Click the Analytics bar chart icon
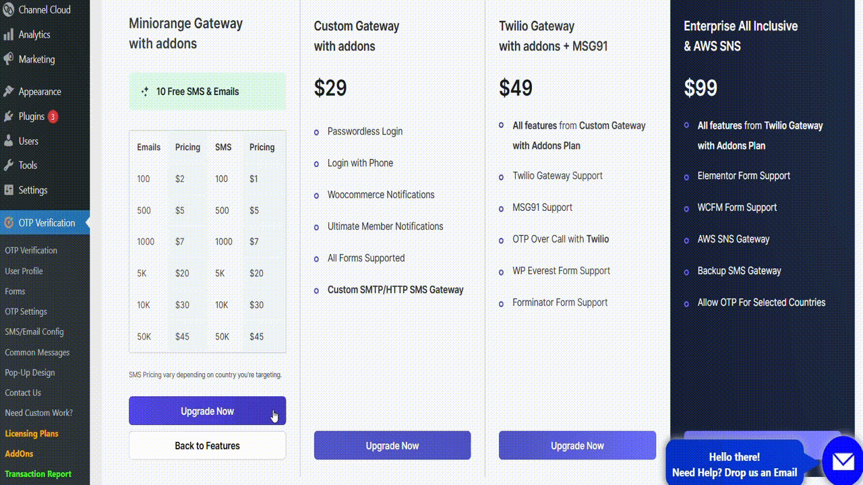Image resolution: width=863 pixels, height=485 pixels. click(x=9, y=34)
